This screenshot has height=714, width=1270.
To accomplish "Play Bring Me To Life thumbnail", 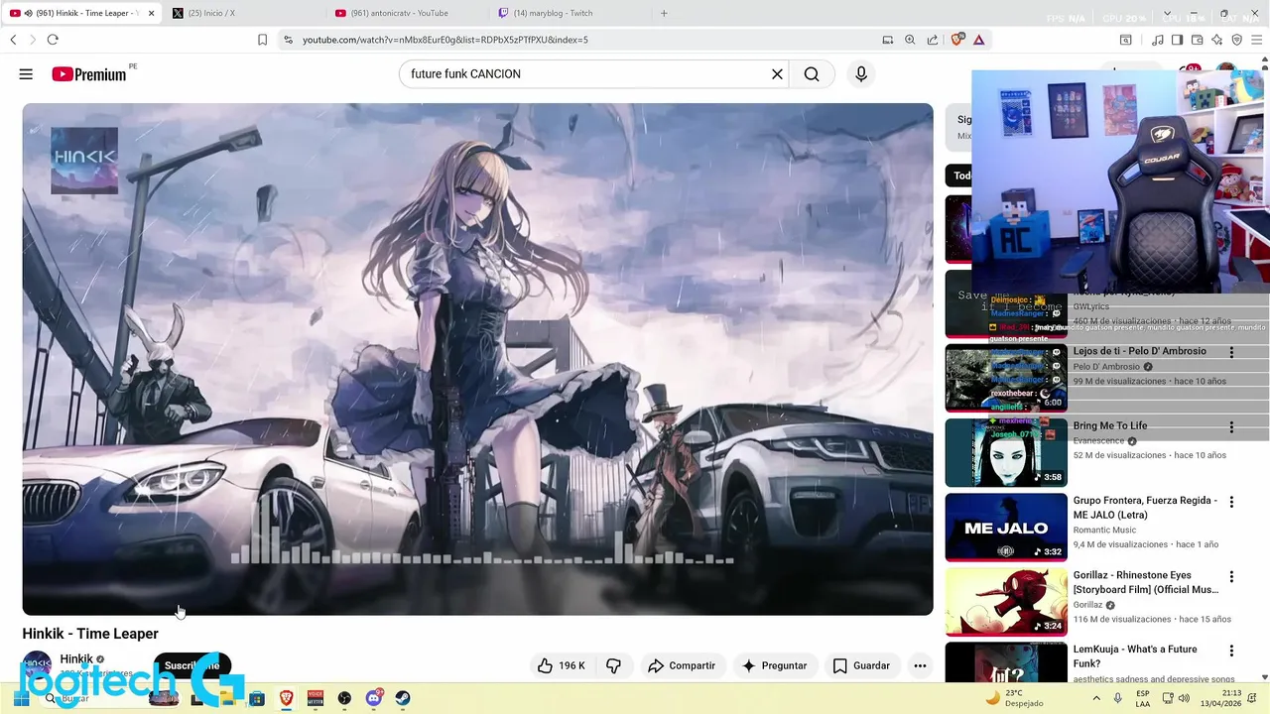I will (1006, 452).
